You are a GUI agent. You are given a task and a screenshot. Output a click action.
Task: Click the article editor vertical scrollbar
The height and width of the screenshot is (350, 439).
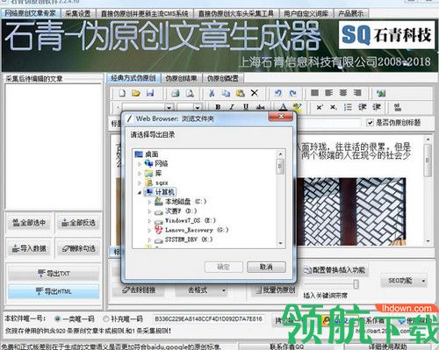[x=428, y=190]
